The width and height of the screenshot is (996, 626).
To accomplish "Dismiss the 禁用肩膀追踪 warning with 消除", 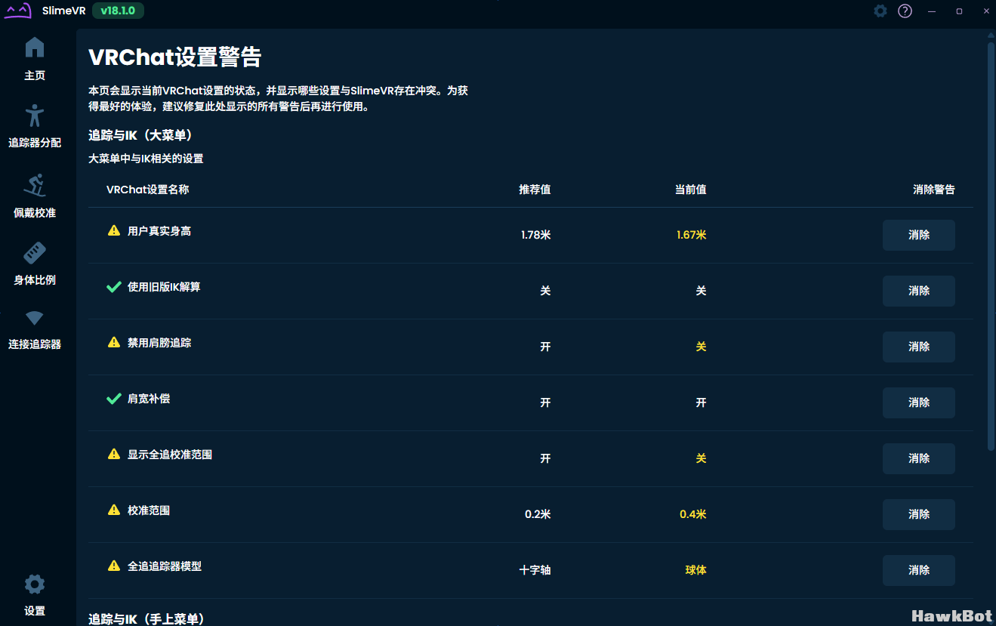I will tap(919, 347).
